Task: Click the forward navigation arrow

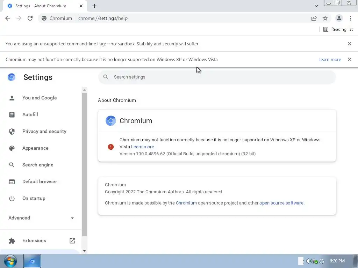Action: pos(19,18)
